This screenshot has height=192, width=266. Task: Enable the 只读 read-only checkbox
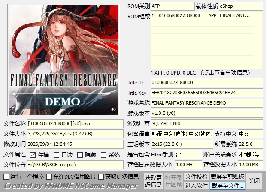tap(57, 155)
